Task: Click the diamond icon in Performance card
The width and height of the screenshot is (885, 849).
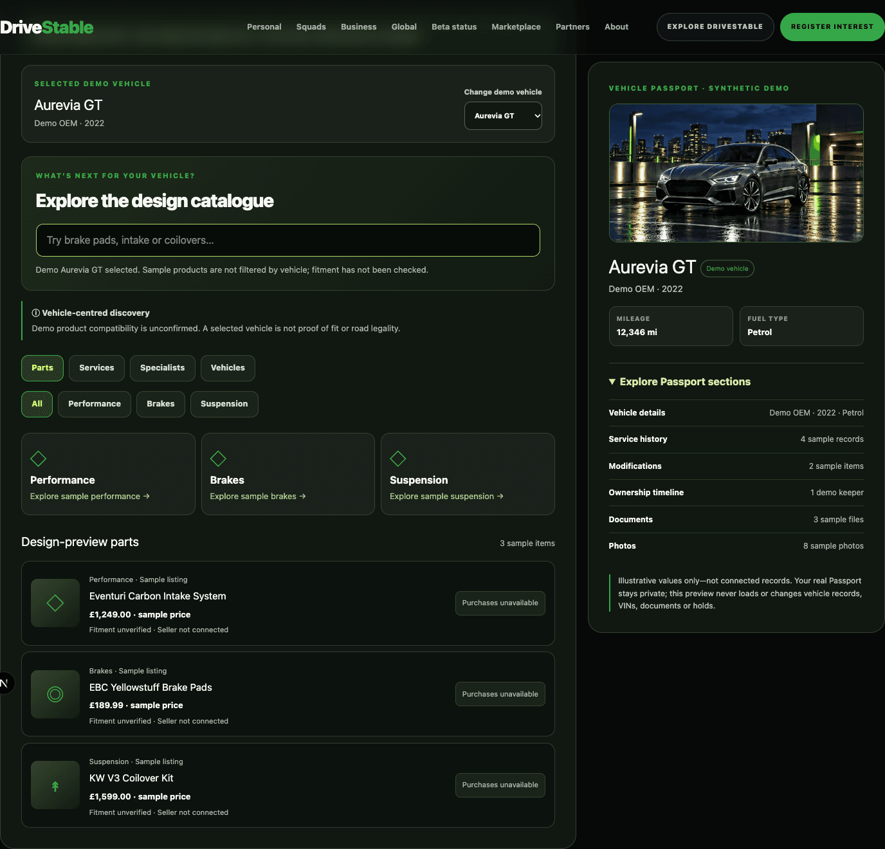Action: (x=39, y=459)
